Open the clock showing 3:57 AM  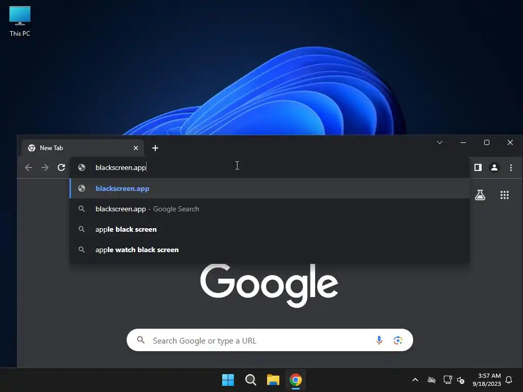[487, 380]
